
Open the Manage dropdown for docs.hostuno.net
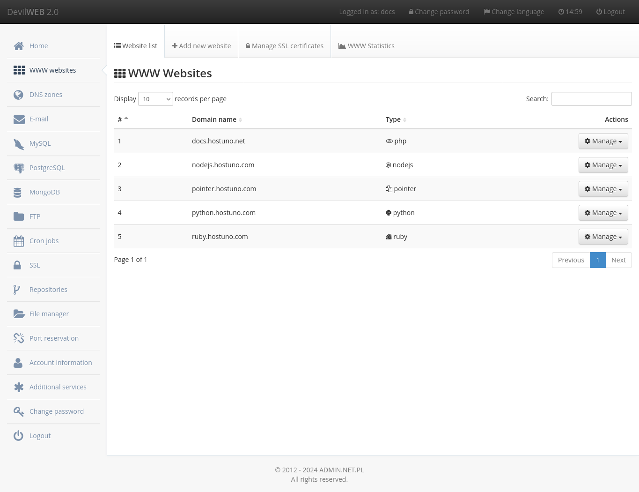603,141
